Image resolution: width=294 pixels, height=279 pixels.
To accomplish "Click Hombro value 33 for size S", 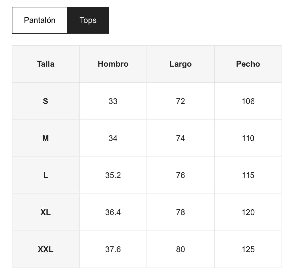I will pos(113,101).
